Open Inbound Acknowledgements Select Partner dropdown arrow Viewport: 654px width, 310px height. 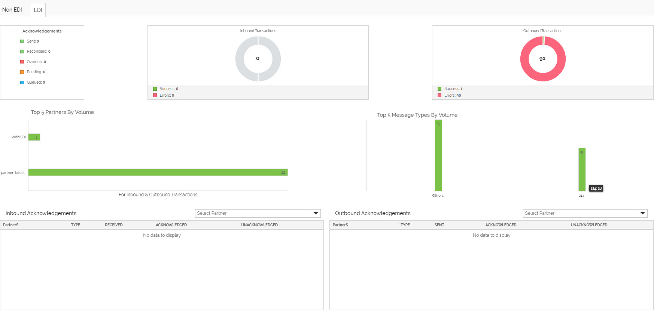pyautogui.click(x=316, y=213)
